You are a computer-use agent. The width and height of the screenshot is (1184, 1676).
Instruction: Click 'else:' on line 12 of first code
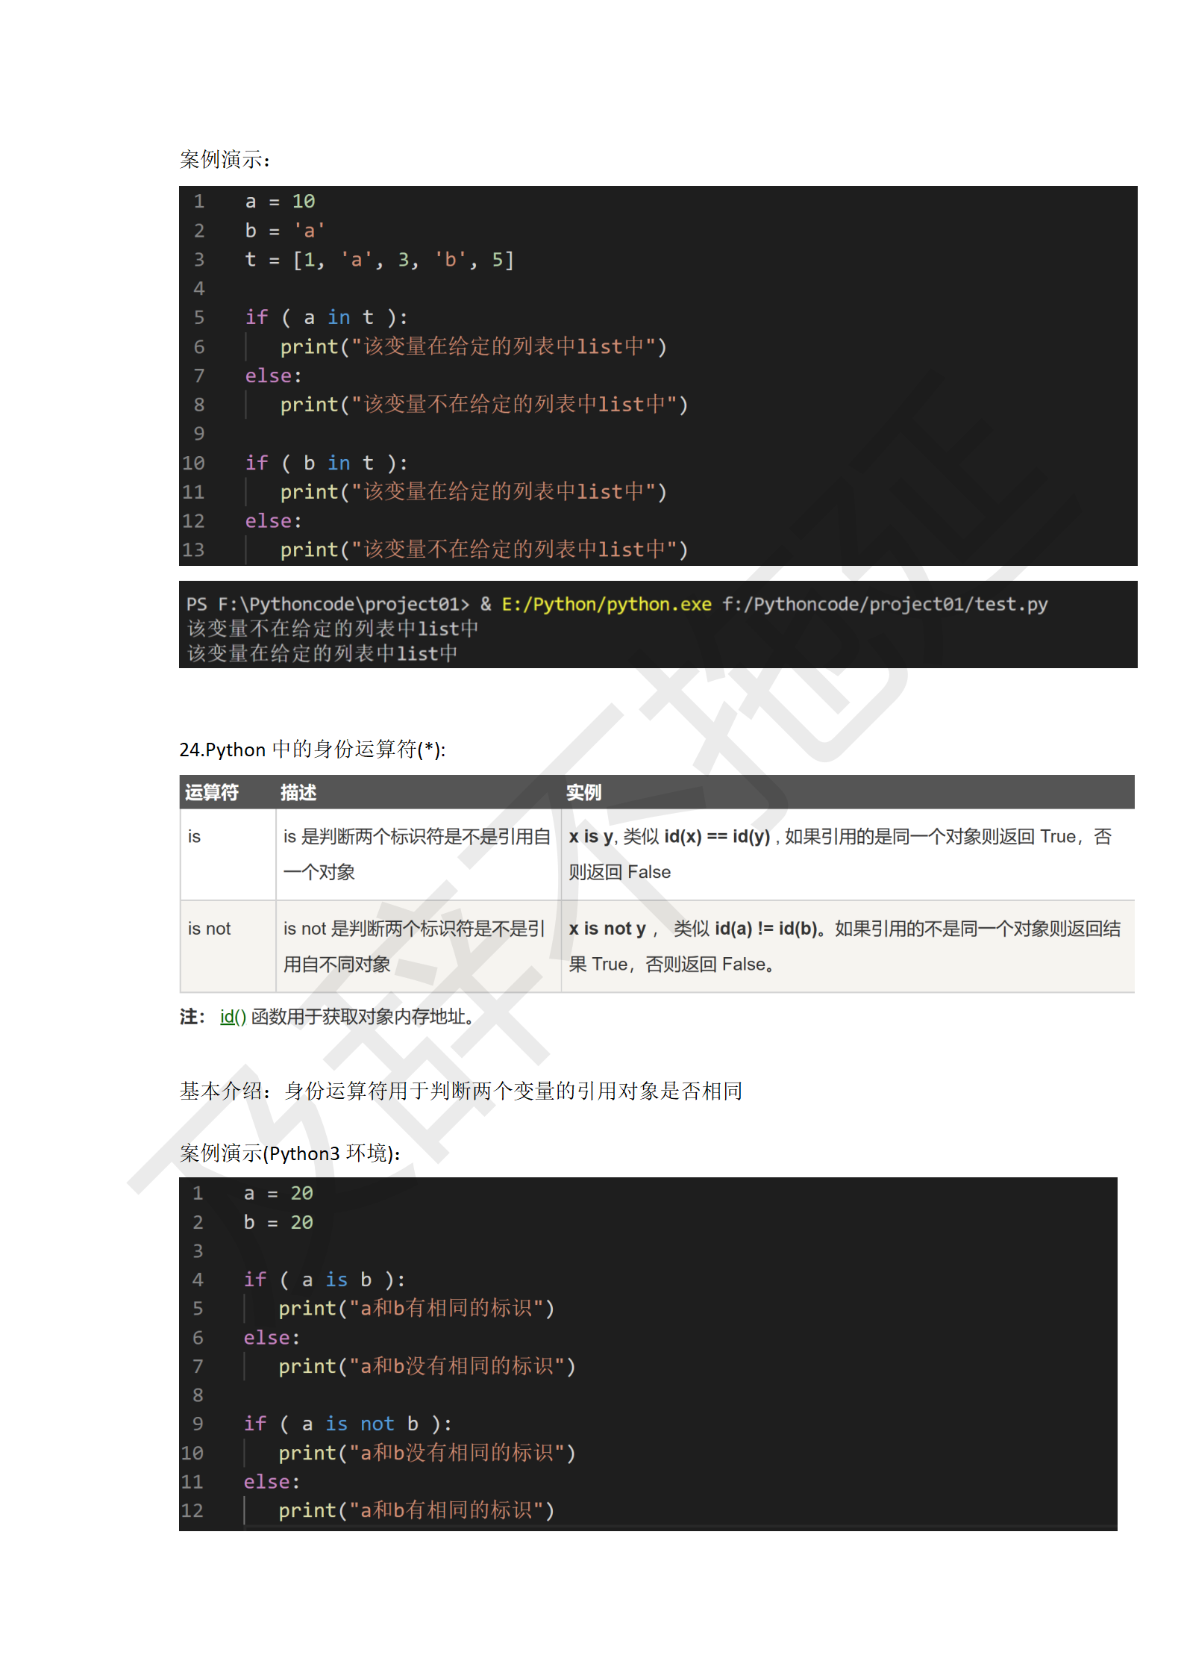pyautogui.click(x=273, y=520)
